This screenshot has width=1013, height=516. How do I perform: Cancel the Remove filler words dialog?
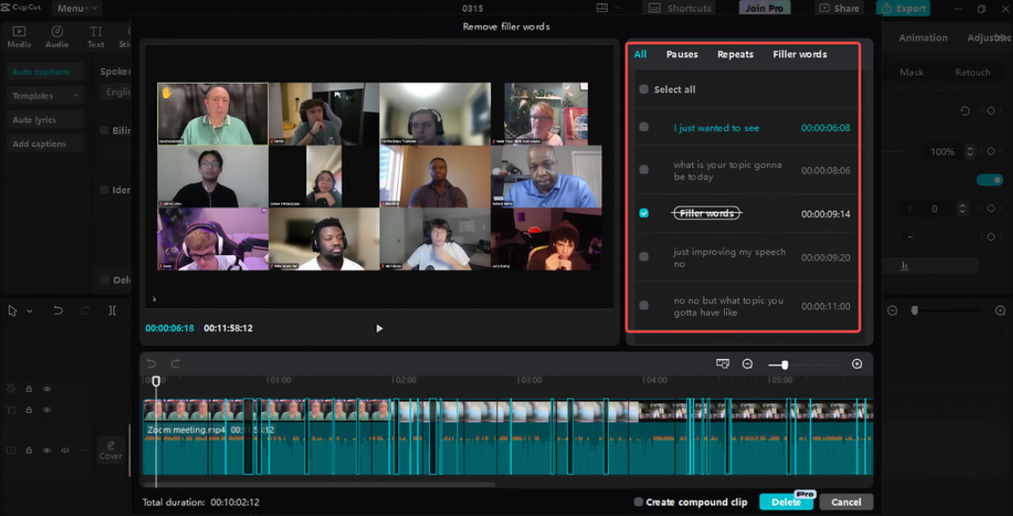point(845,501)
